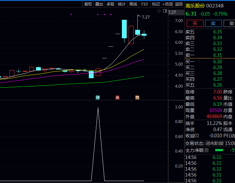The width and height of the screenshot is (235, 183).
Task: Click the indicator spike peak in lower chart
Action: pyautogui.click(x=98, y=107)
